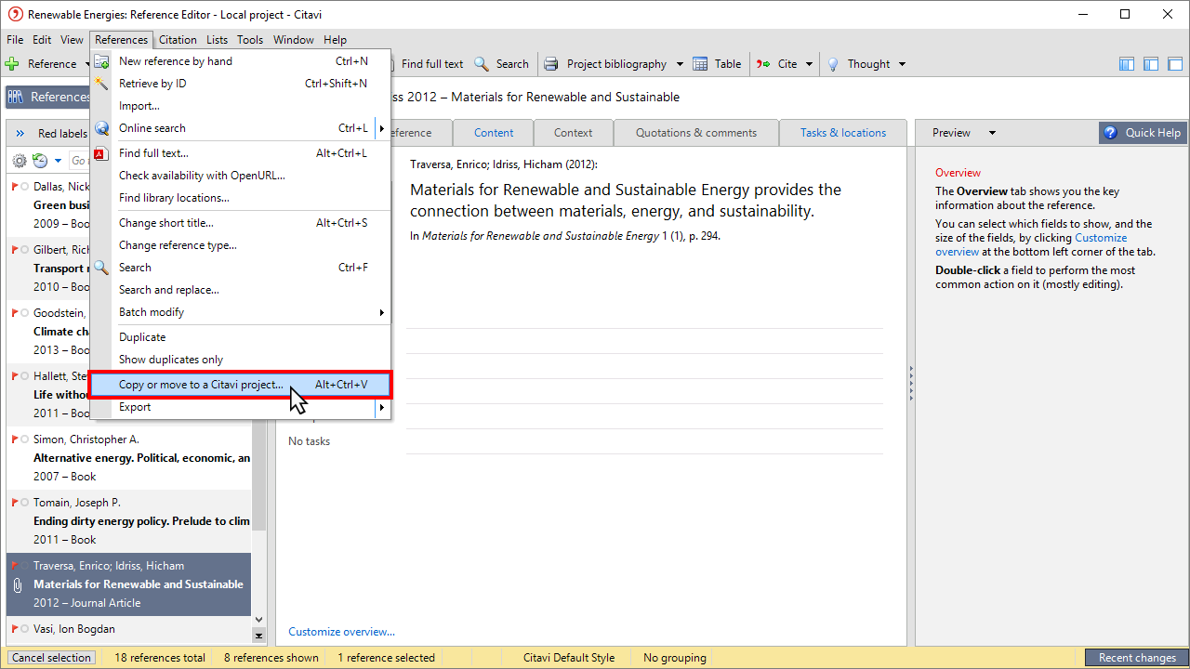Open the Table view icon
This screenshot has height=669, width=1190.
pyautogui.click(x=700, y=64)
